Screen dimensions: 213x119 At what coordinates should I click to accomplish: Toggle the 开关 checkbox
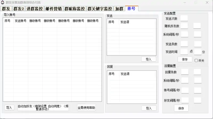[x=196, y=60]
